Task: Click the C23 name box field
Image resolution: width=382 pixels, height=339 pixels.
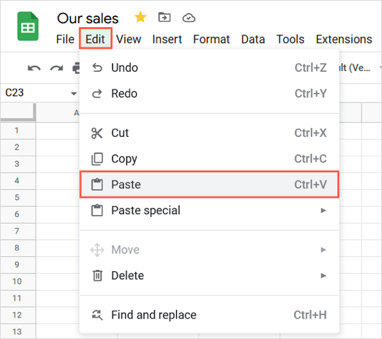Action: click(37, 93)
